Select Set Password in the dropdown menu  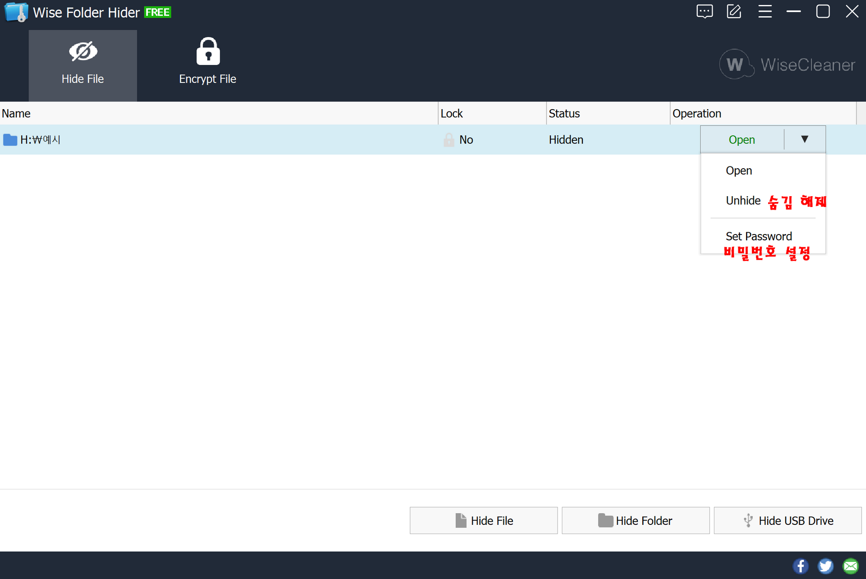759,236
